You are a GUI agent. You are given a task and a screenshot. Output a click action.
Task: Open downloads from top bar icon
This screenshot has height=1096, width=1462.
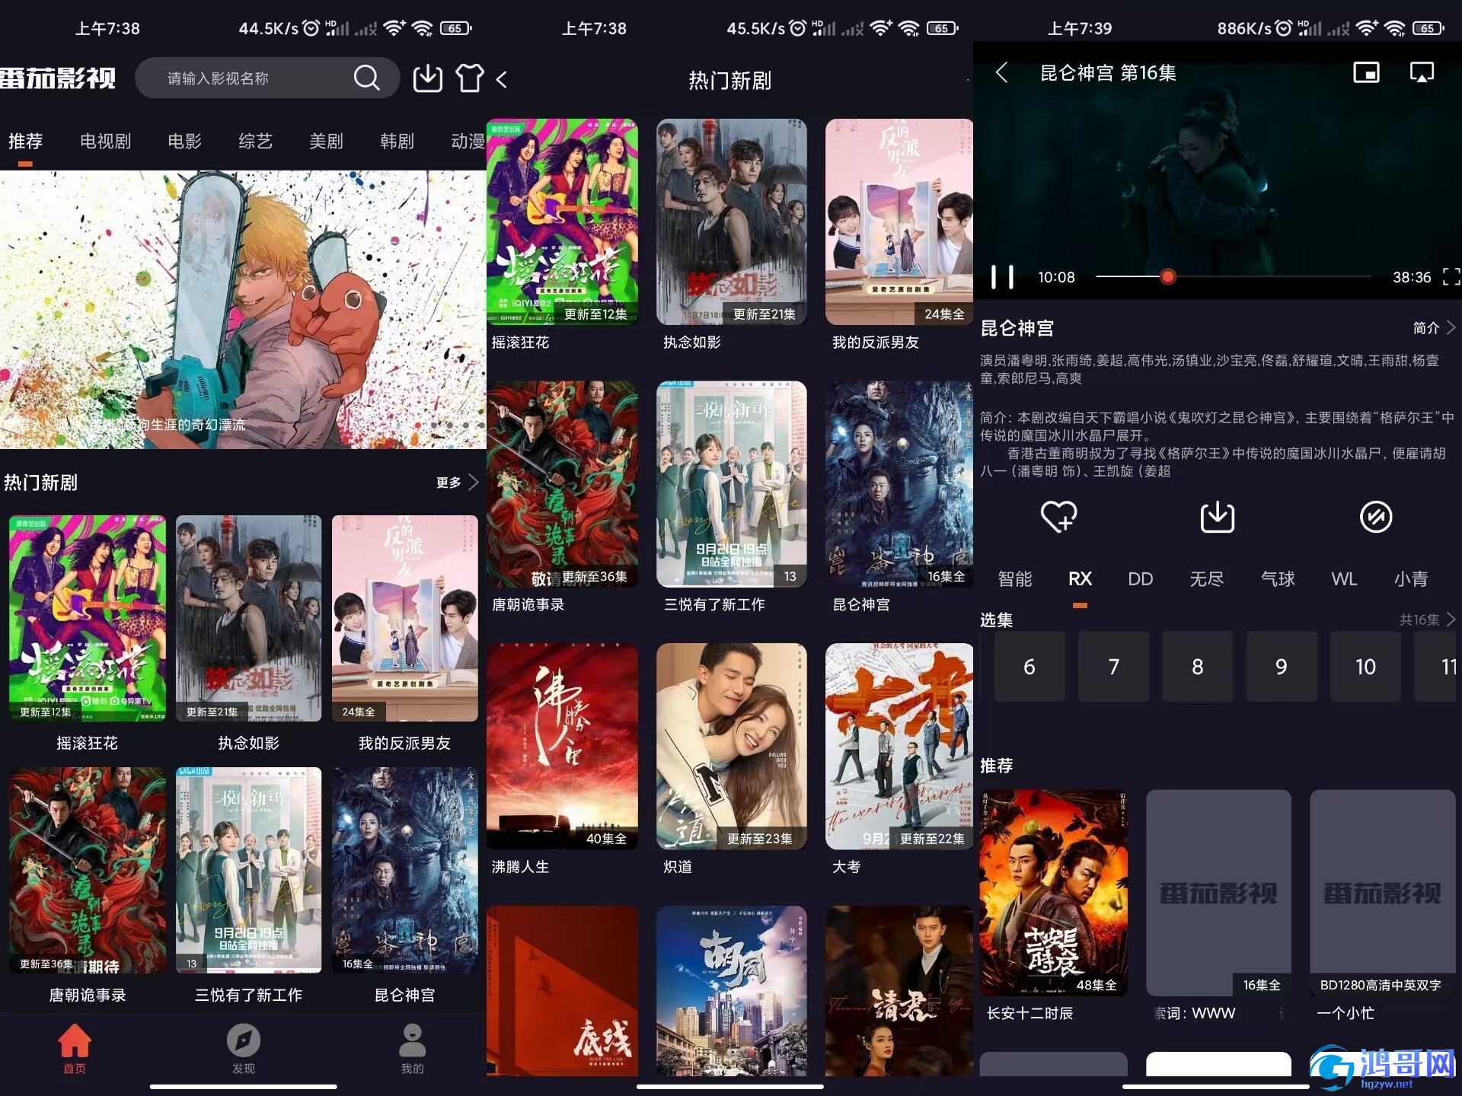[x=428, y=78]
